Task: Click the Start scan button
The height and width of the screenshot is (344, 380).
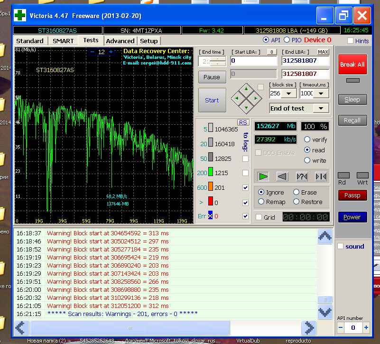Action: 212,100
